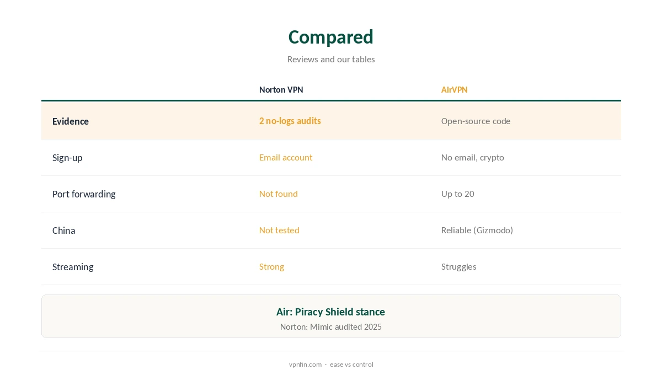Click the 'No email, crypto' cell
The image size is (662, 375).
472,157
